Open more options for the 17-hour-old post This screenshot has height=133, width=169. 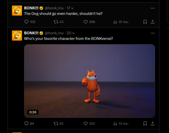click(153, 8)
